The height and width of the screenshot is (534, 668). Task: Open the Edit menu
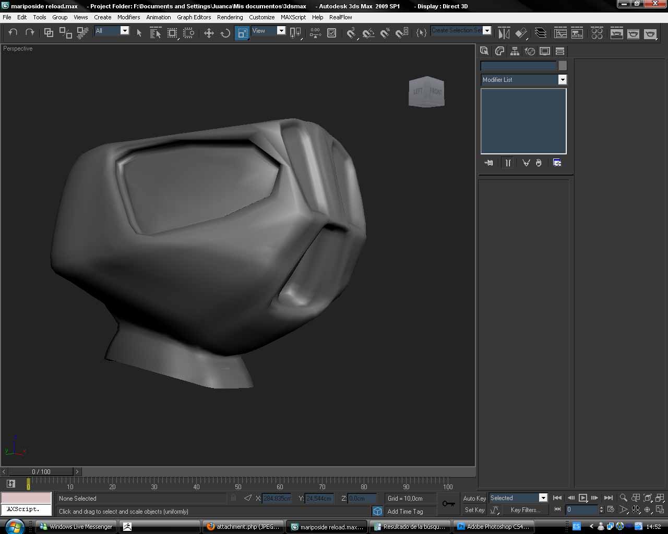22,17
